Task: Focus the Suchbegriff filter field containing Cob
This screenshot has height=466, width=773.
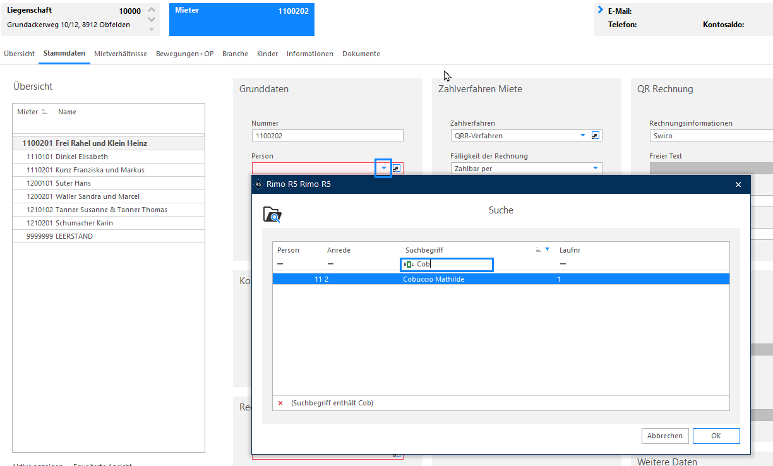Action: (x=446, y=265)
